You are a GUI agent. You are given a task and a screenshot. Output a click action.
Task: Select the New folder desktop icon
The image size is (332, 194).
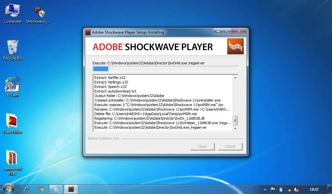tap(13, 124)
